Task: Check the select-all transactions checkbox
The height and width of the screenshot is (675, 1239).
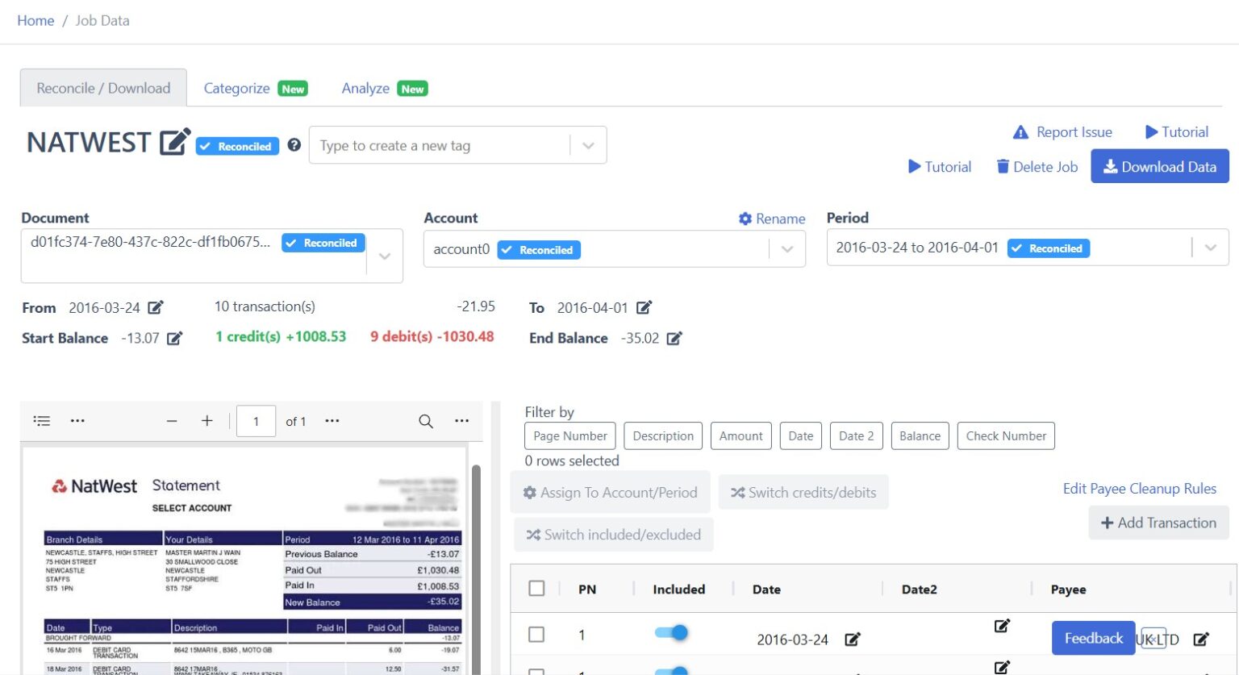Action: [x=536, y=590]
